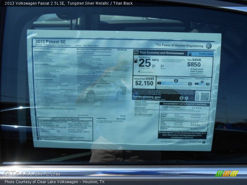Click the '2013 Volkswagen Passat 2.5L SE' caption
Image resolution: width=247 pixels, height=185 pixels.
coord(35,3)
